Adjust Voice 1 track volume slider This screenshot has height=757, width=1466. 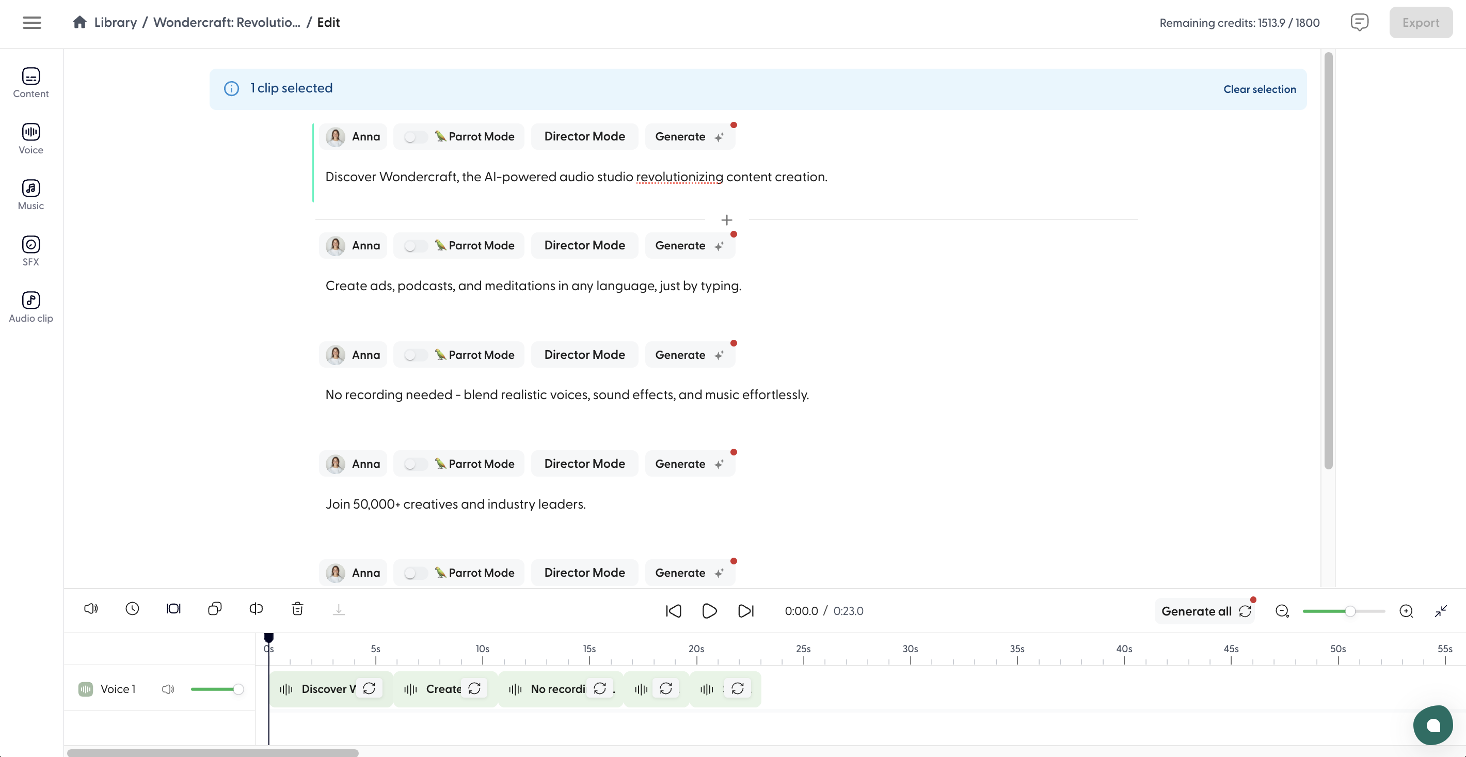pos(217,689)
